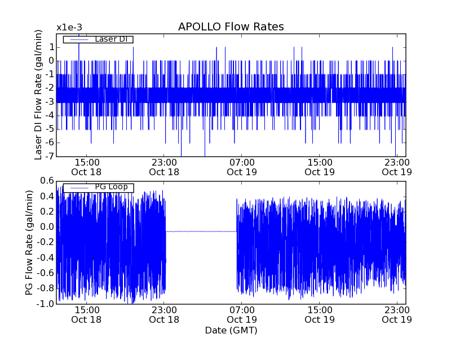Click the PG Flow Rate y-axis label
451x338 pixels.
[29, 242]
